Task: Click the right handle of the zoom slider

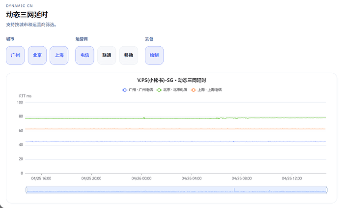Action: [x=327, y=190]
